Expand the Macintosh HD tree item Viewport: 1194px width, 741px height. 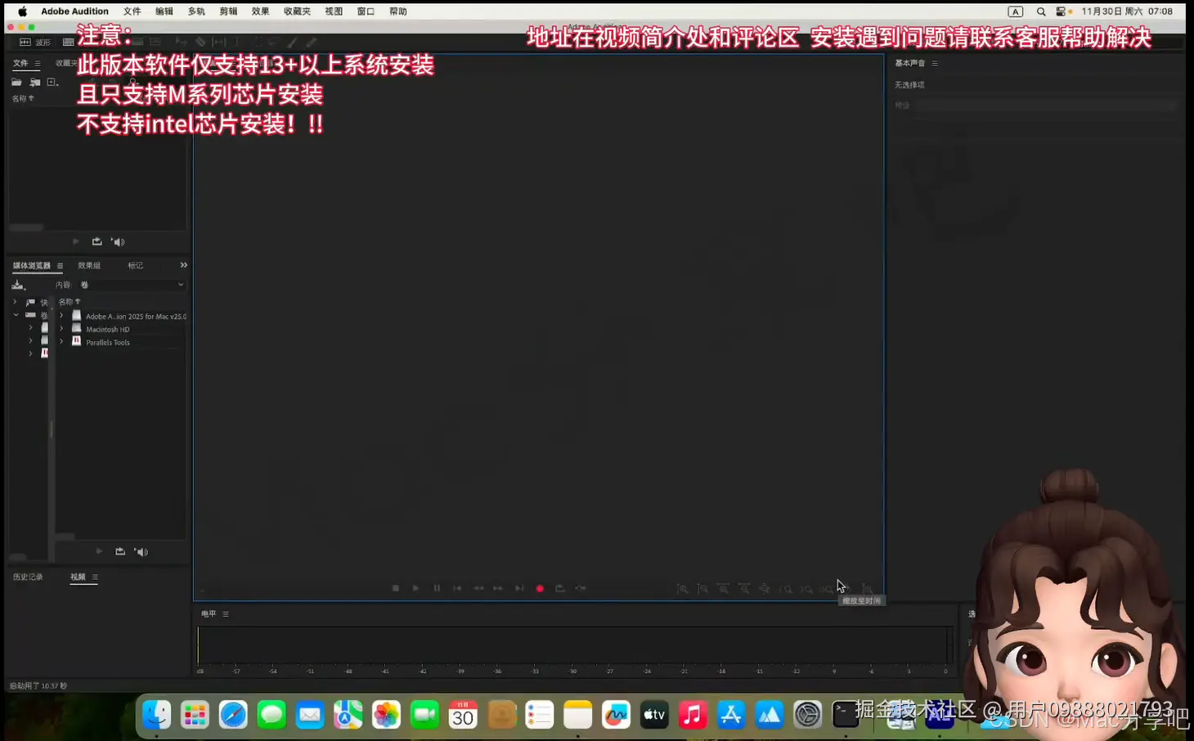(x=61, y=329)
